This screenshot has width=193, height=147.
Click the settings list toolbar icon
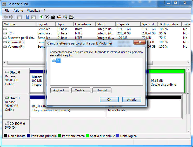tap(71, 17)
